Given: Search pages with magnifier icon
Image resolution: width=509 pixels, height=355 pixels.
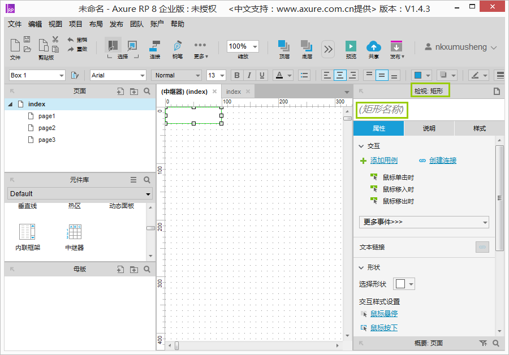Looking at the screenshot, I should 147,91.
